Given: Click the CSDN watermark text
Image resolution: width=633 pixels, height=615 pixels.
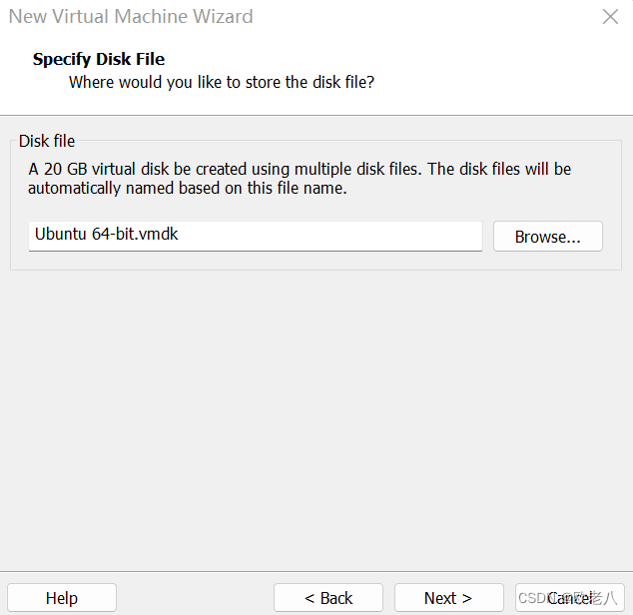Looking at the screenshot, I should tap(567, 598).
